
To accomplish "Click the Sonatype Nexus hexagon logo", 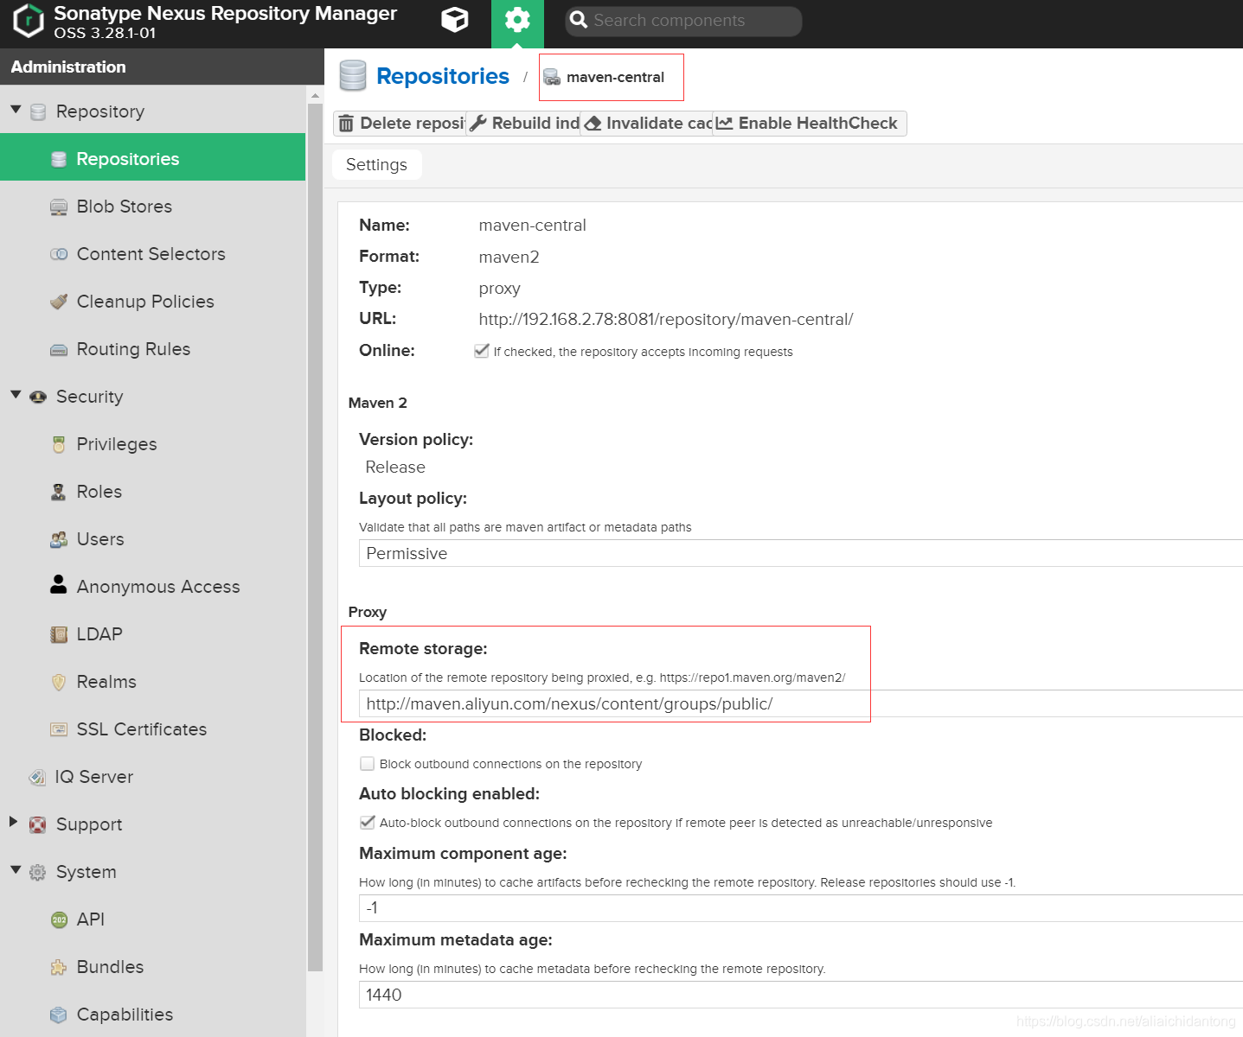I will 29,21.
